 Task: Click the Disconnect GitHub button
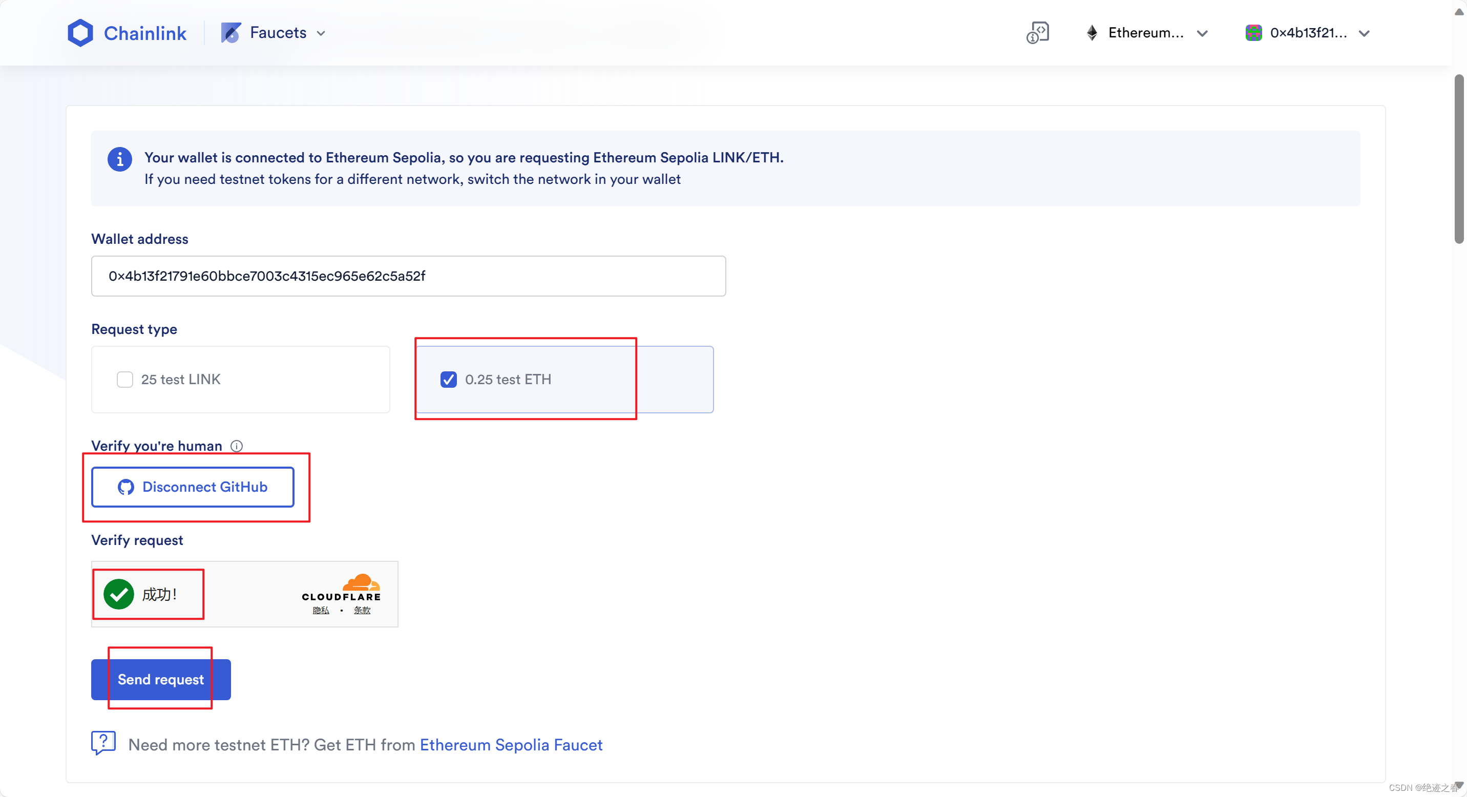pyautogui.click(x=193, y=487)
